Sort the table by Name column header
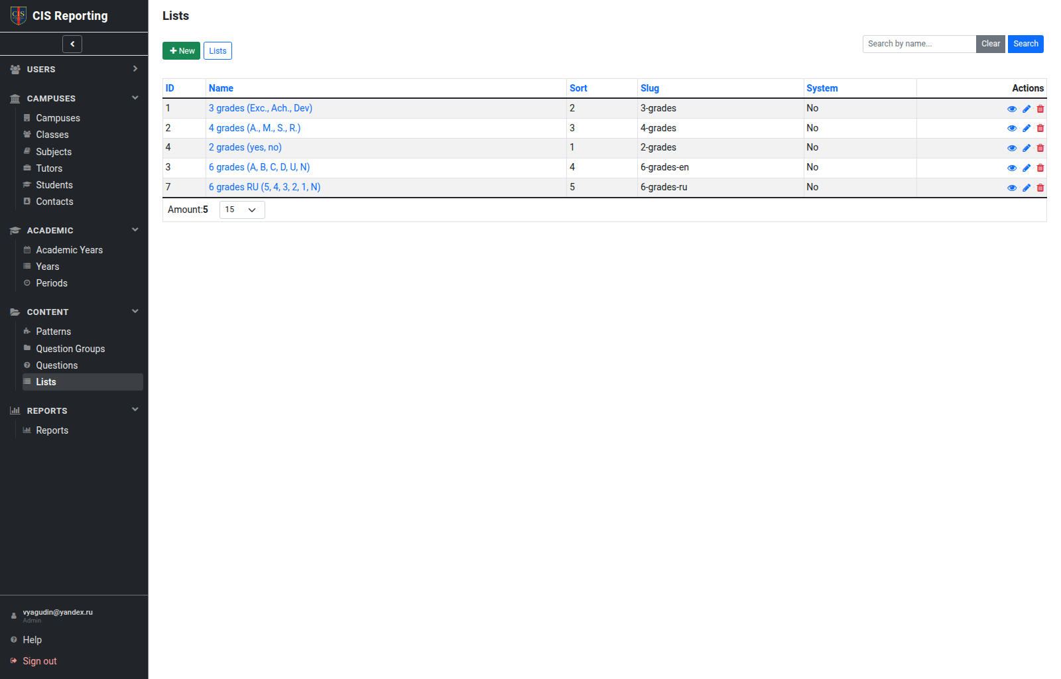1061x679 pixels. pos(221,88)
